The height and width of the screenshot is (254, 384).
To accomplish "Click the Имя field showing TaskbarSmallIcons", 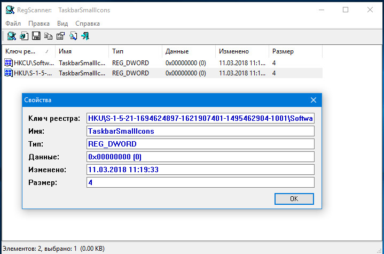I will 200,131.
